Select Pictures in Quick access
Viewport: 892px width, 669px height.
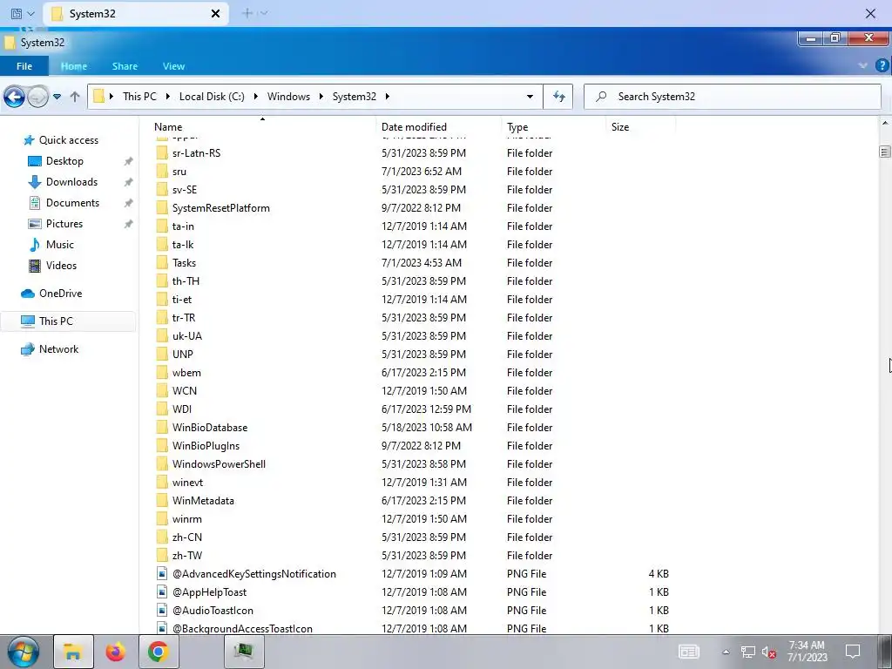64,224
